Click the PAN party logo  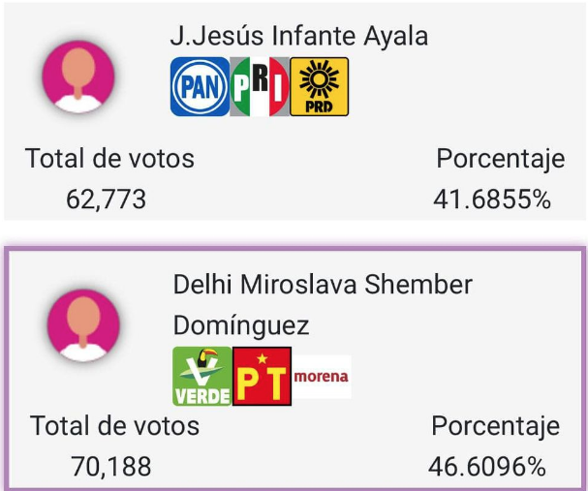[200, 87]
